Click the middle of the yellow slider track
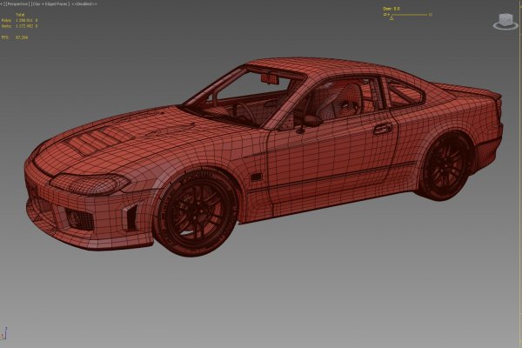This screenshot has height=348, width=522. pos(406,15)
